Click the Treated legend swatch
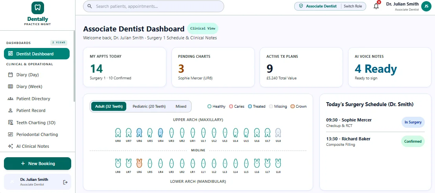The height and width of the screenshot is (193, 435). pyautogui.click(x=250, y=107)
